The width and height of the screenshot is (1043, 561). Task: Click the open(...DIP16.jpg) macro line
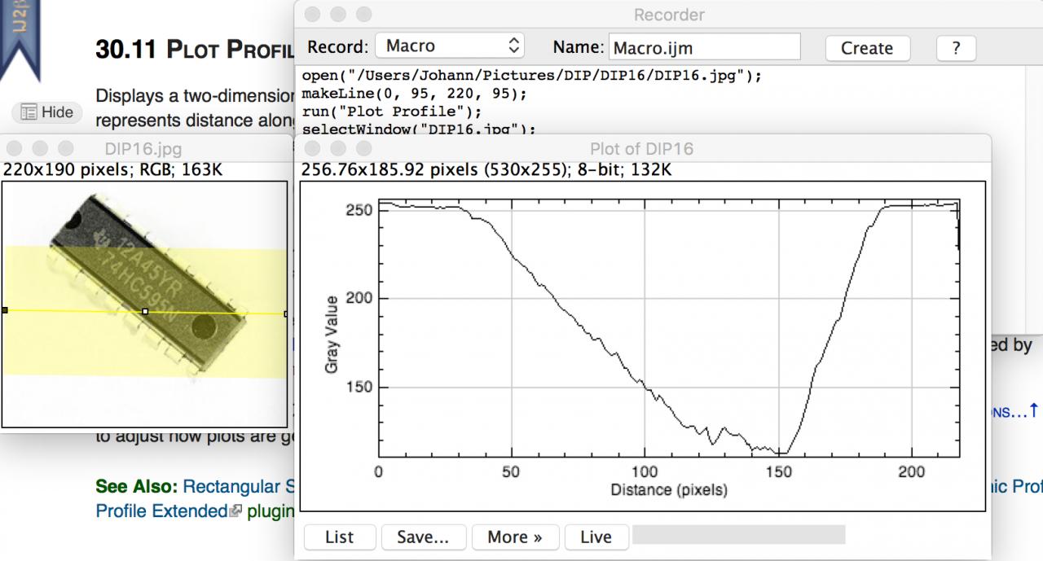[x=531, y=76]
